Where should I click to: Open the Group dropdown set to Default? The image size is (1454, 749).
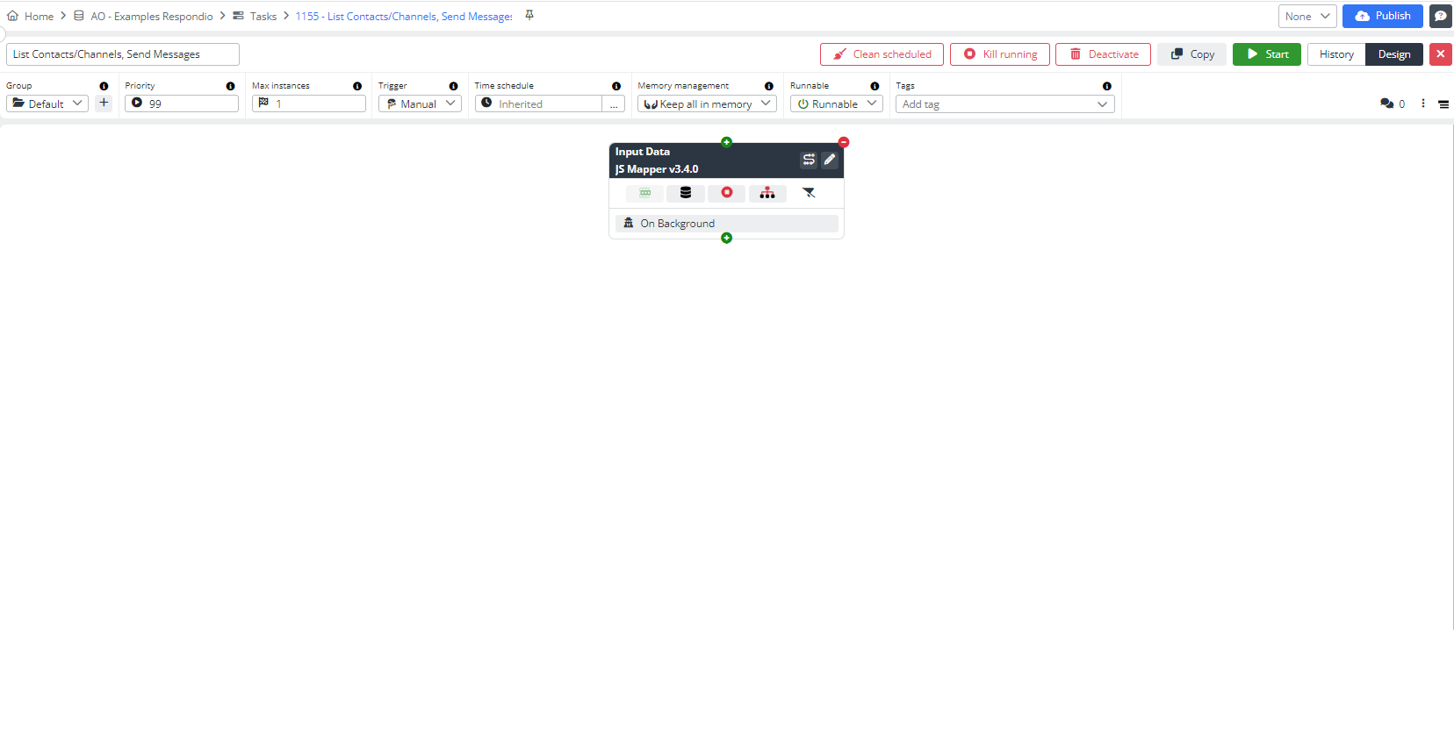[47, 103]
